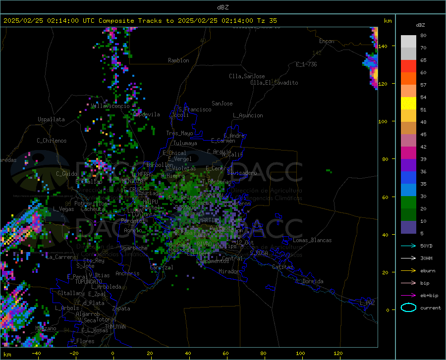Click the dBZ title at top
The image size is (446, 360).
click(223, 7)
